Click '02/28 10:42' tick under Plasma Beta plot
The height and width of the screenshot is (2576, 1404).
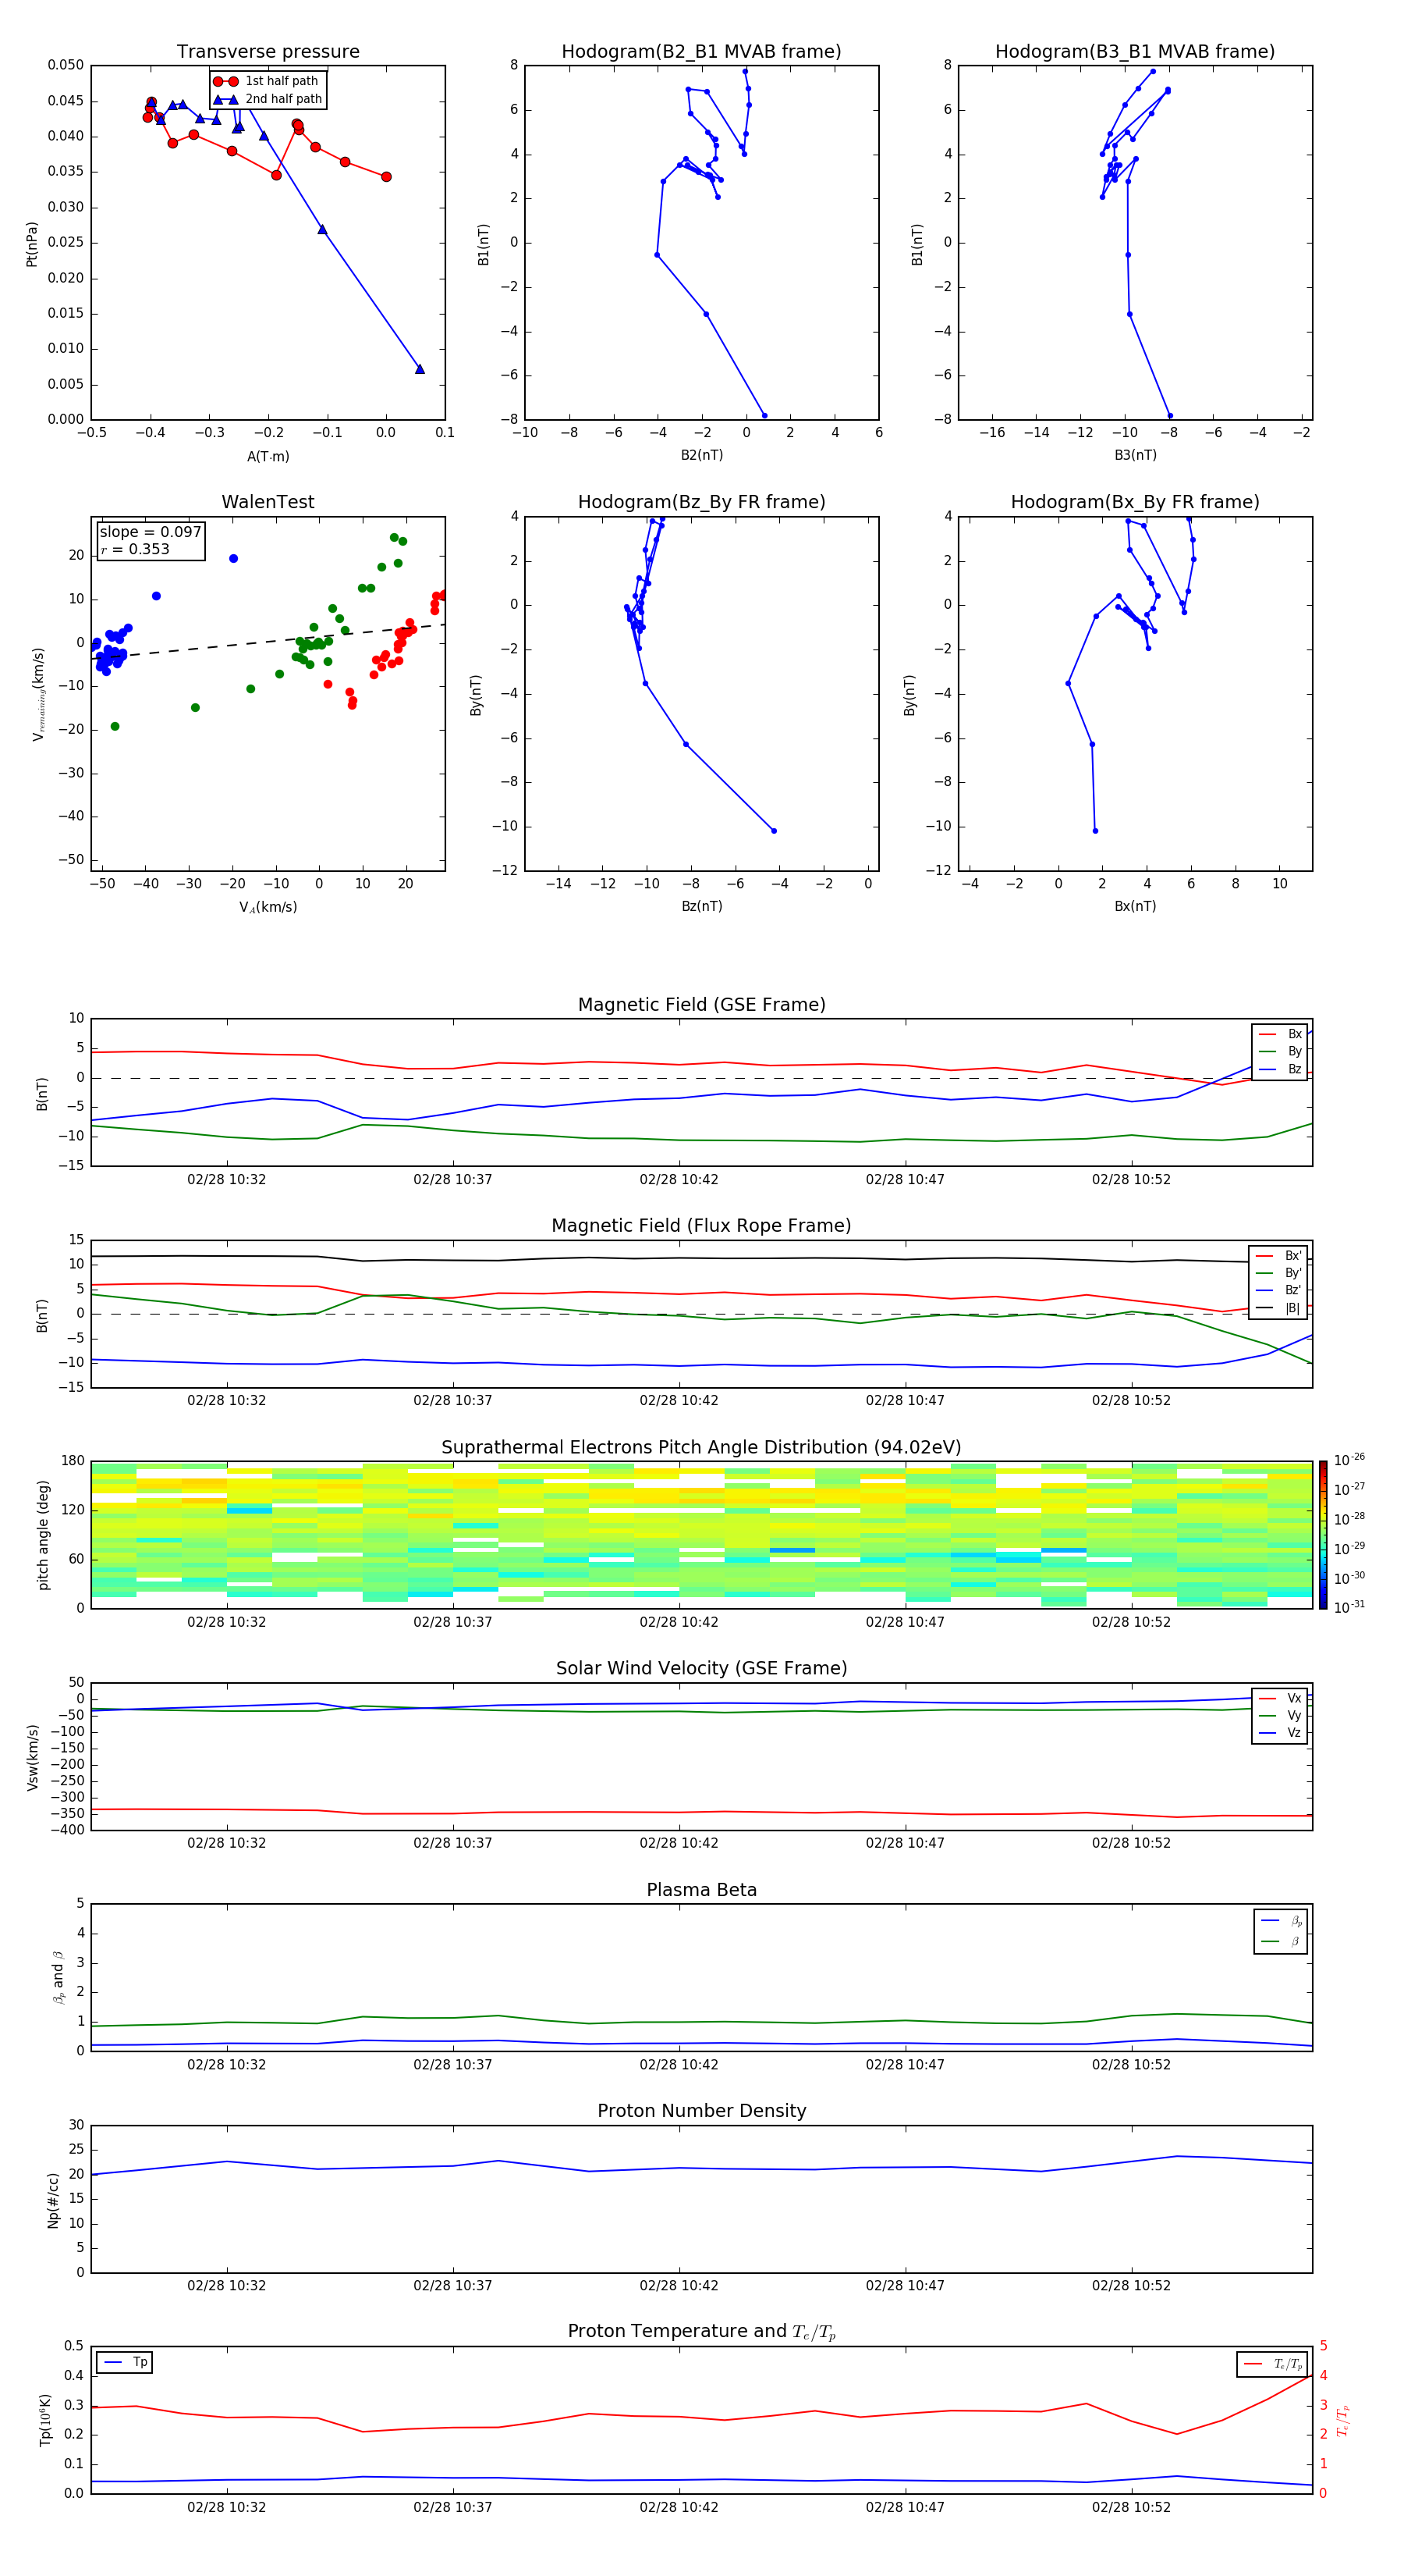pyautogui.click(x=679, y=2065)
